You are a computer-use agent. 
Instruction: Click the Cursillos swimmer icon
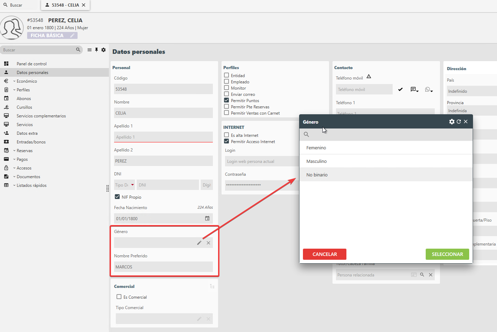click(6, 107)
